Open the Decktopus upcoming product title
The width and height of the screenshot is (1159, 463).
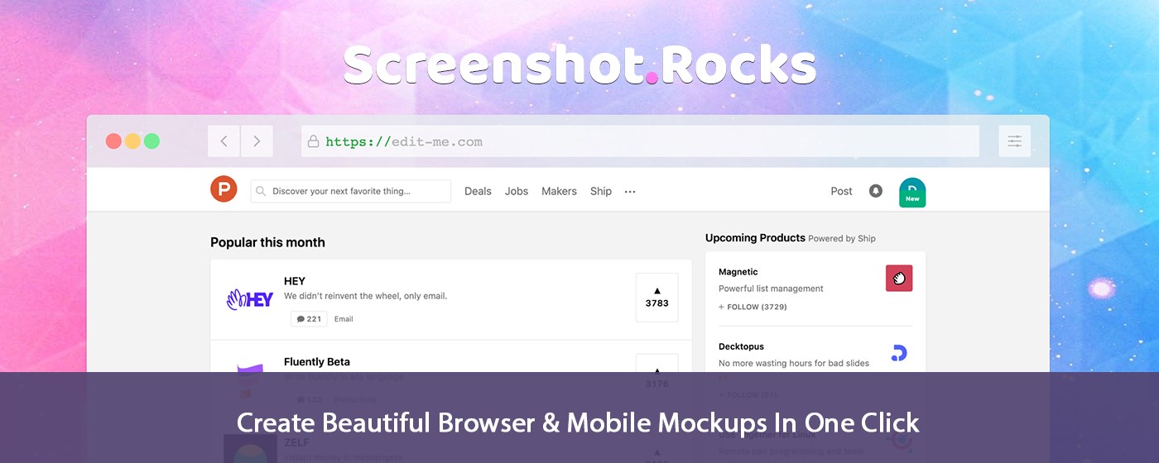(741, 346)
